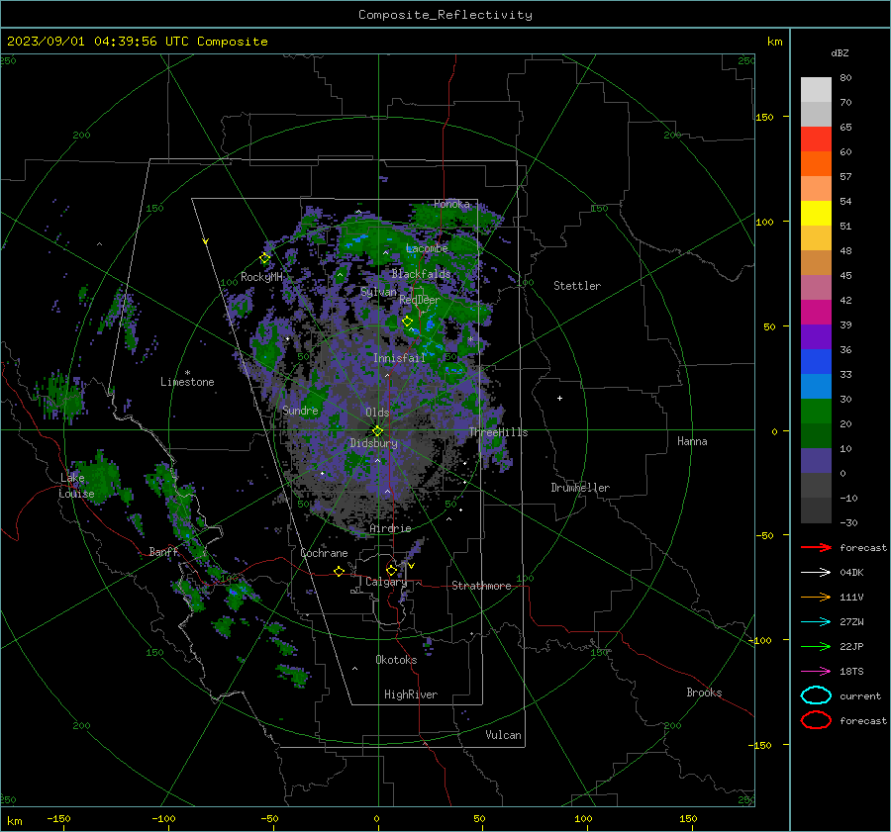
Task: Click the Lake Louise label
Action: click(76, 486)
